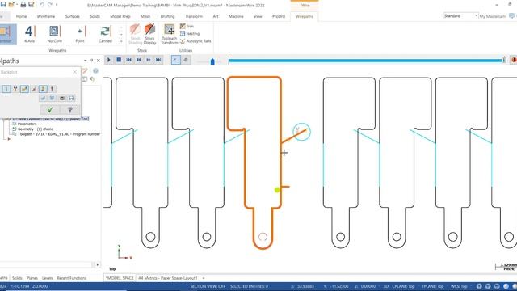Open the Nesting utility

click(x=190, y=34)
